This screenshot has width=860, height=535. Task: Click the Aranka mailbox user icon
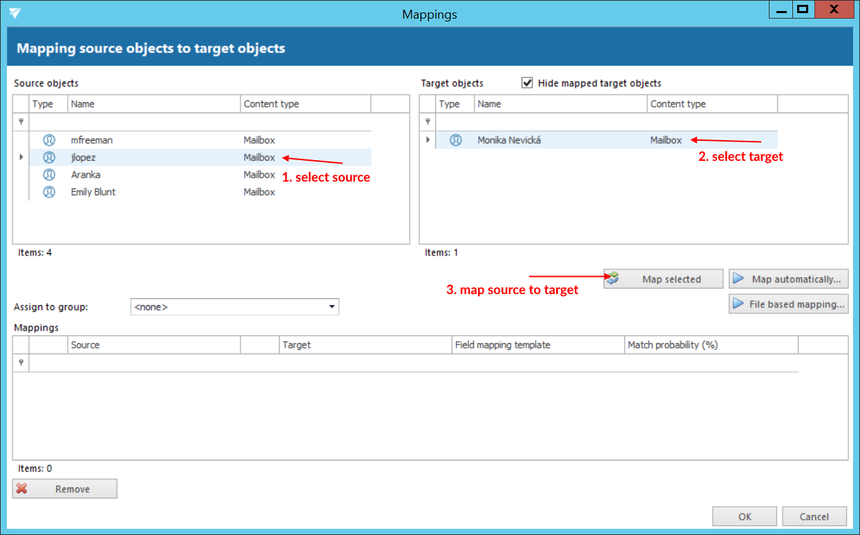pyautogui.click(x=49, y=175)
